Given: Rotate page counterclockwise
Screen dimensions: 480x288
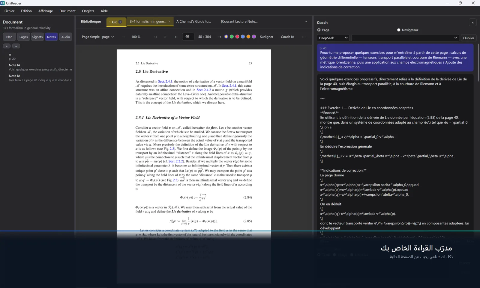Looking at the screenshot, I should coord(155,37).
